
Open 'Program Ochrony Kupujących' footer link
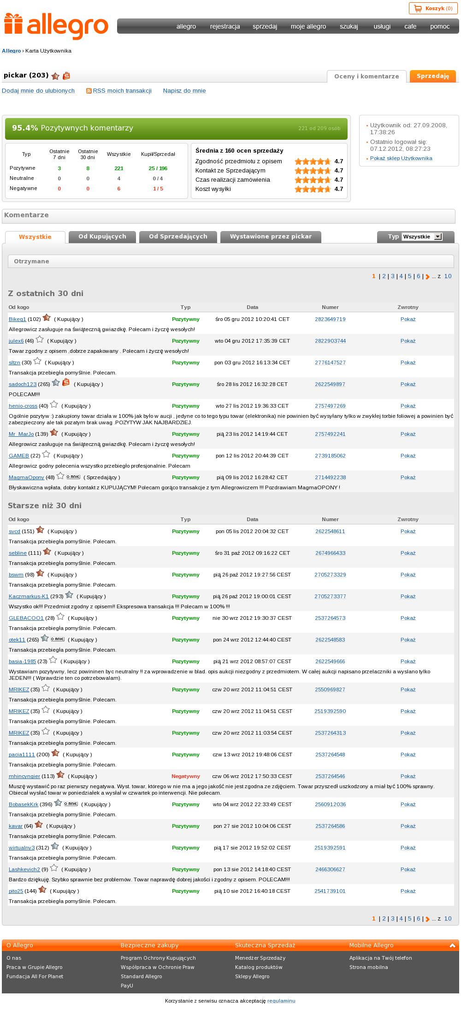(158, 958)
